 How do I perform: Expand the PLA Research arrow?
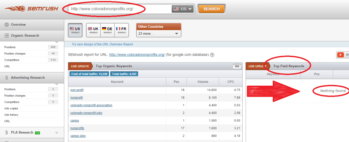(x=57, y=133)
